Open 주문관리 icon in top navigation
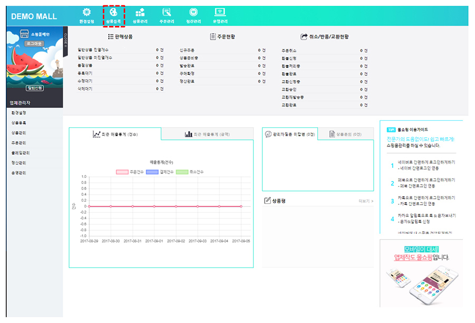Viewport: 475px width, 323px height. point(167,15)
